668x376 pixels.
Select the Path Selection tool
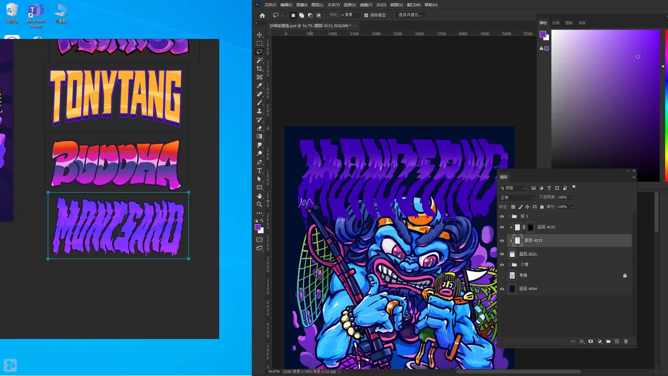[x=259, y=179]
